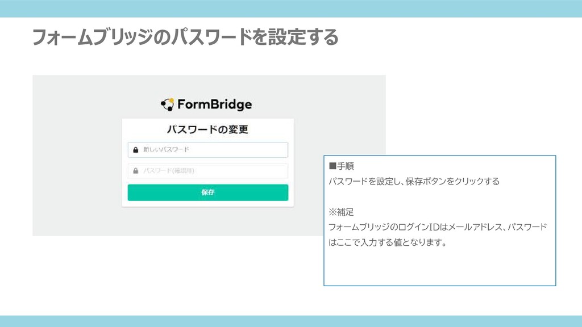Click the FormBridge logo emblem

pos(168,104)
